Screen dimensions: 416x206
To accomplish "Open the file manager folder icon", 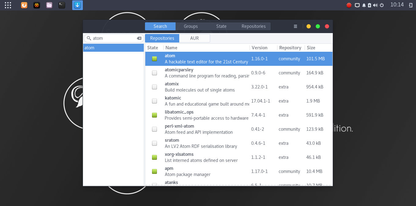I will [x=49, y=5].
